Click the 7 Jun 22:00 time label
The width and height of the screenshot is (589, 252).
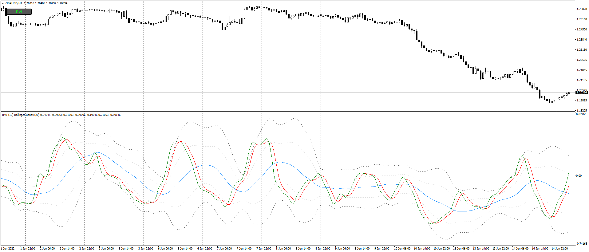(x=264, y=249)
